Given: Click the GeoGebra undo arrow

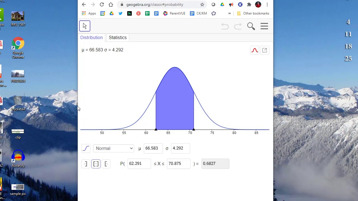Looking at the screenshot, I should 225,26.
